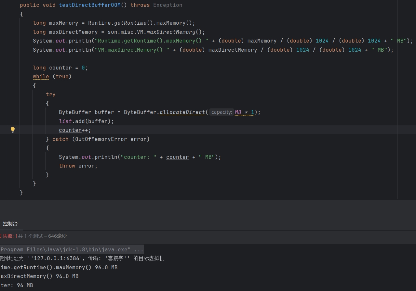Click the try keyword
The image size is (416, 291).
point(51,95)
